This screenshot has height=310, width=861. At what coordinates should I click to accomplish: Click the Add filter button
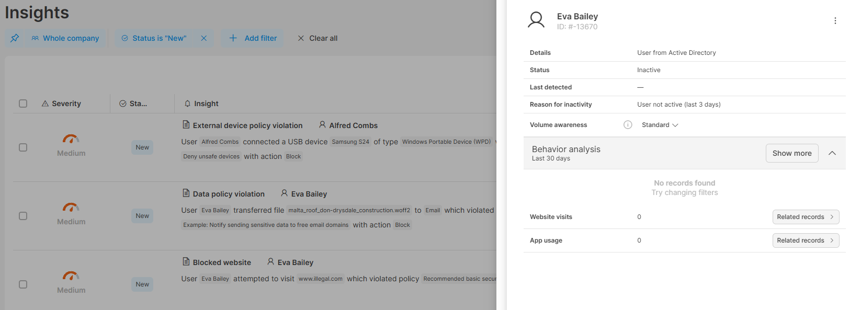click(x=253, y=38)
